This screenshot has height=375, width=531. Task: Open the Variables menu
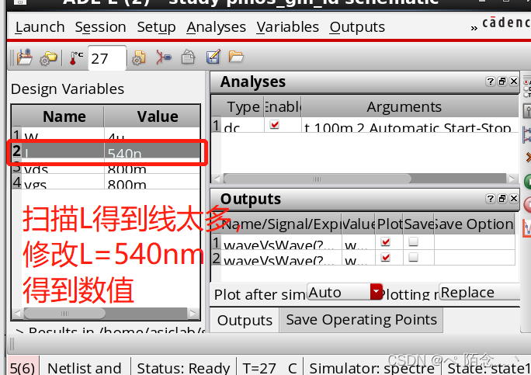coord(287,27)
